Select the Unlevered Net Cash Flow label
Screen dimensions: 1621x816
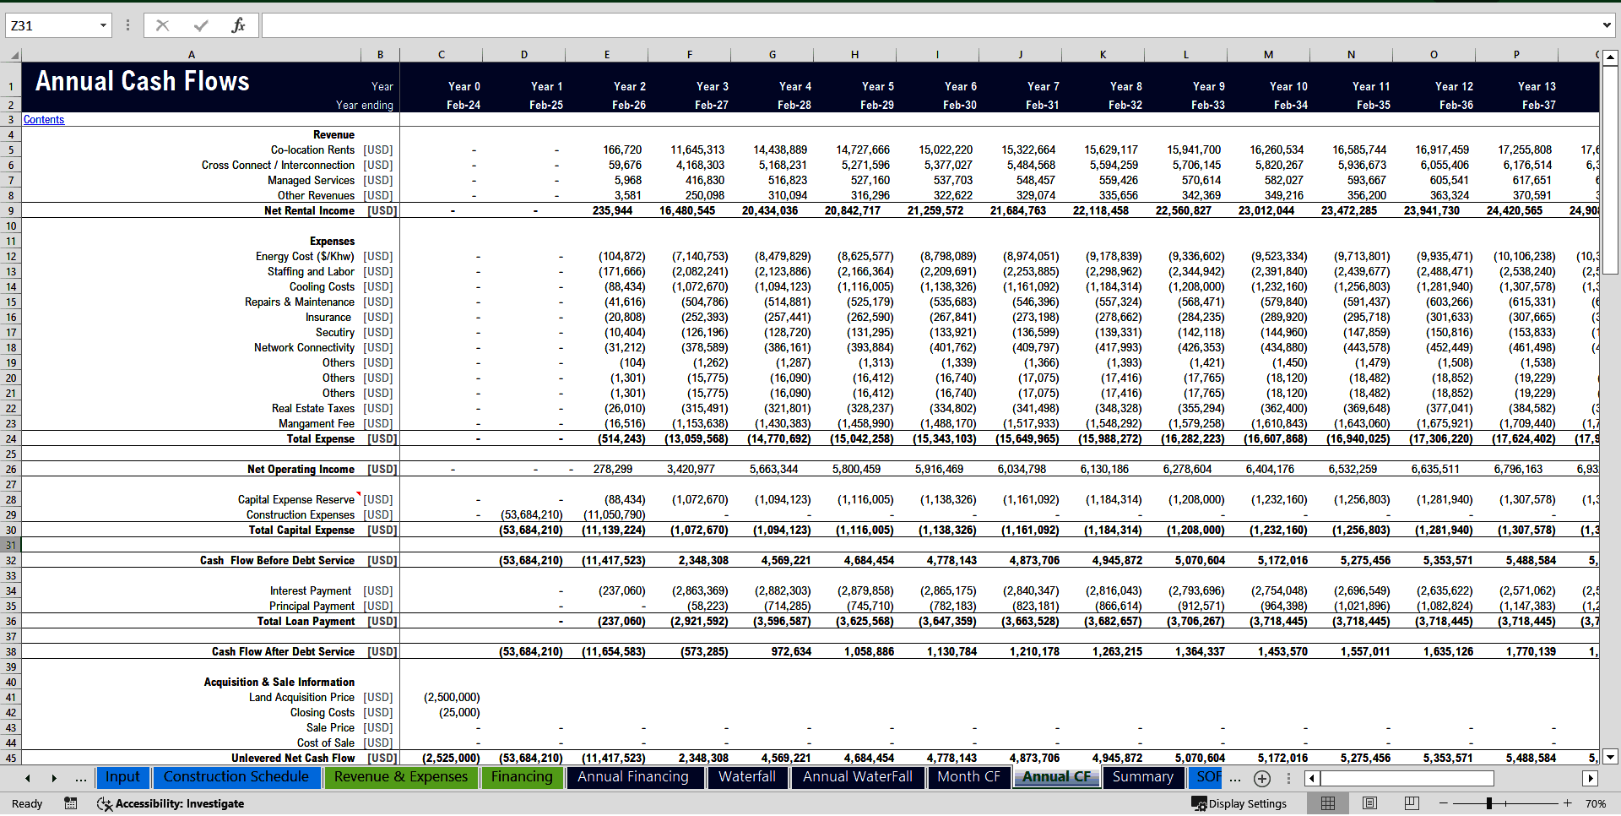[x=293, y=759]
